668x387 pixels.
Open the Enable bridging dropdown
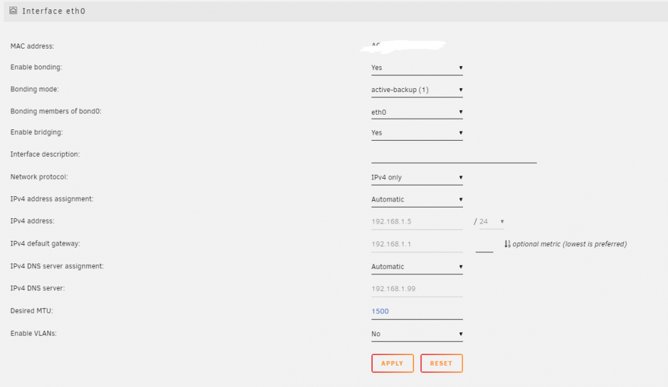pos(417,133)
